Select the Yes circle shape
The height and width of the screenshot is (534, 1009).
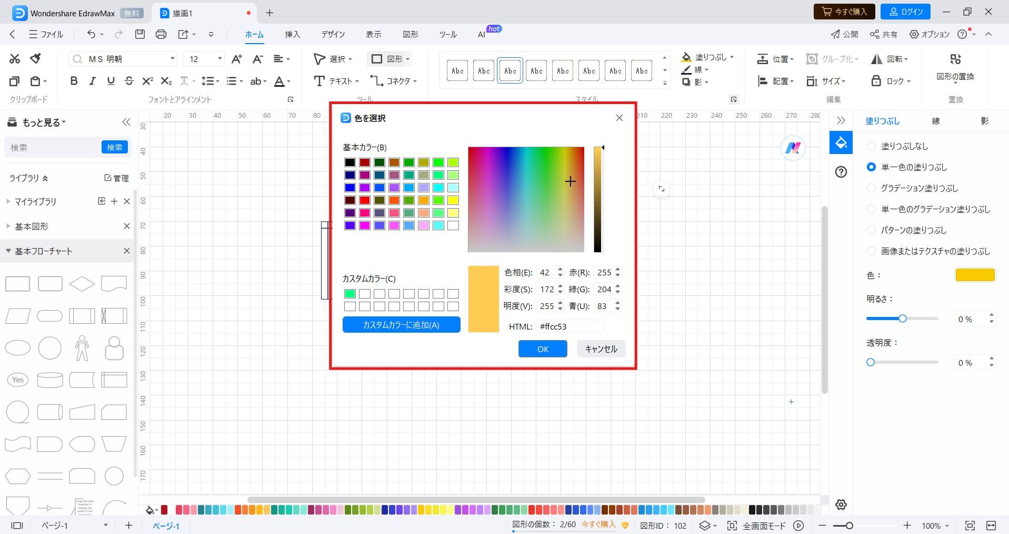[18, 379]
